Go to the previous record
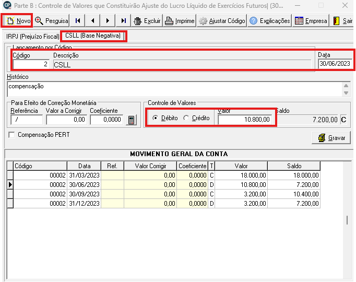This screenshot has height=282, width=356. coord(92,21)
